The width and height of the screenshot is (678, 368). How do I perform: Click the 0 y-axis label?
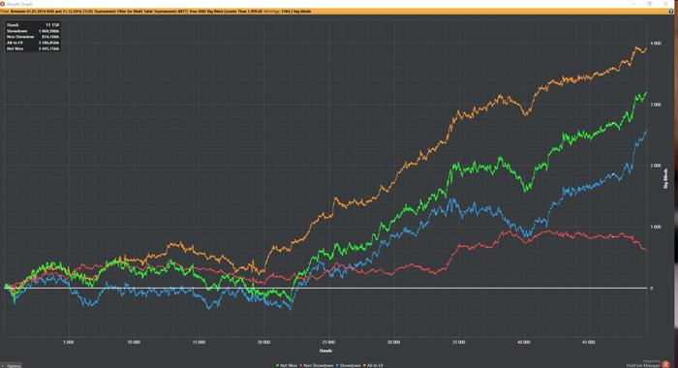652,288
